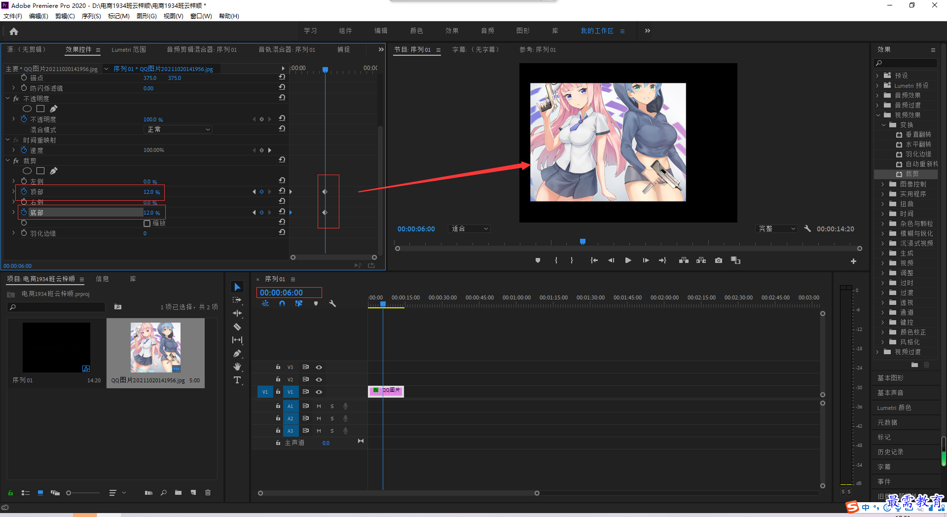Open the 文件(F) menu

click(13, 16)
